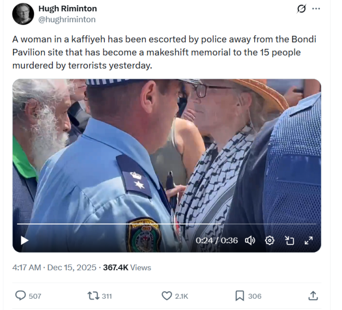Bookmark this tweet
The height and width of the screenshot is (310, 342).
(239, 296)
